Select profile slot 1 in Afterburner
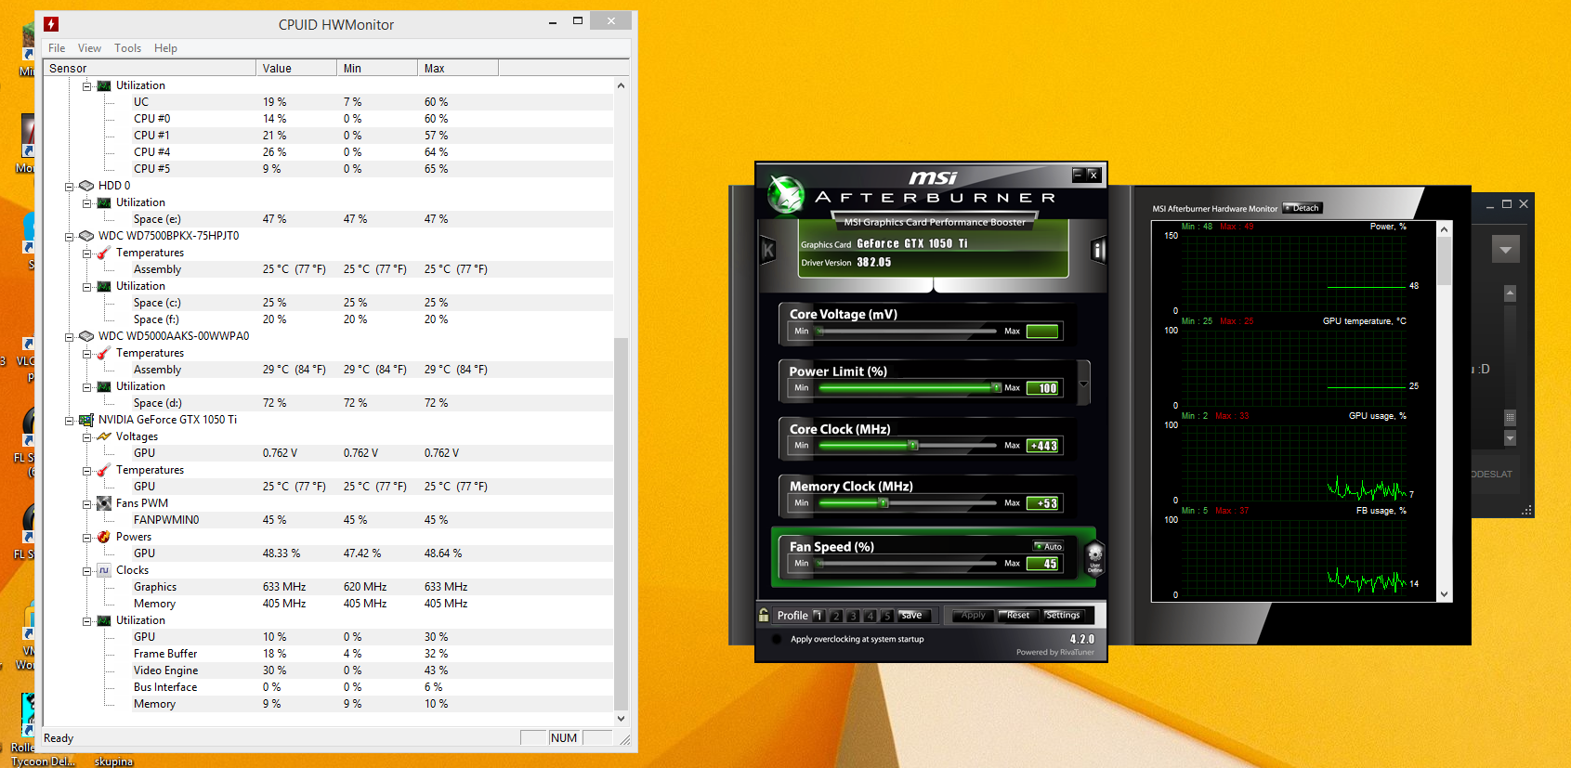 [x=818, y=616]
